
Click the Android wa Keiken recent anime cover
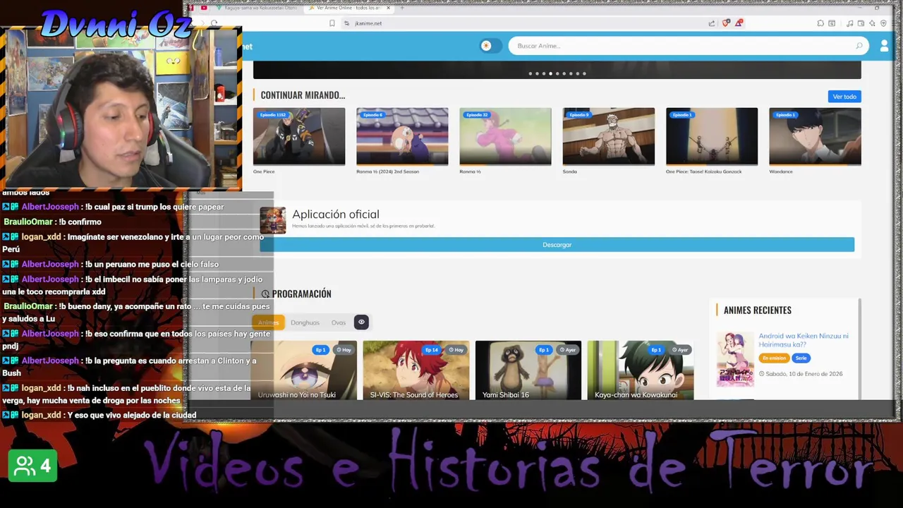coord(735,359)
